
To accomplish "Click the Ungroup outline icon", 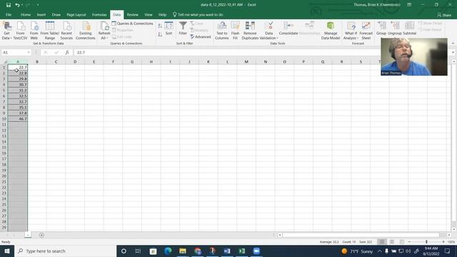I will tap(395, 29).
